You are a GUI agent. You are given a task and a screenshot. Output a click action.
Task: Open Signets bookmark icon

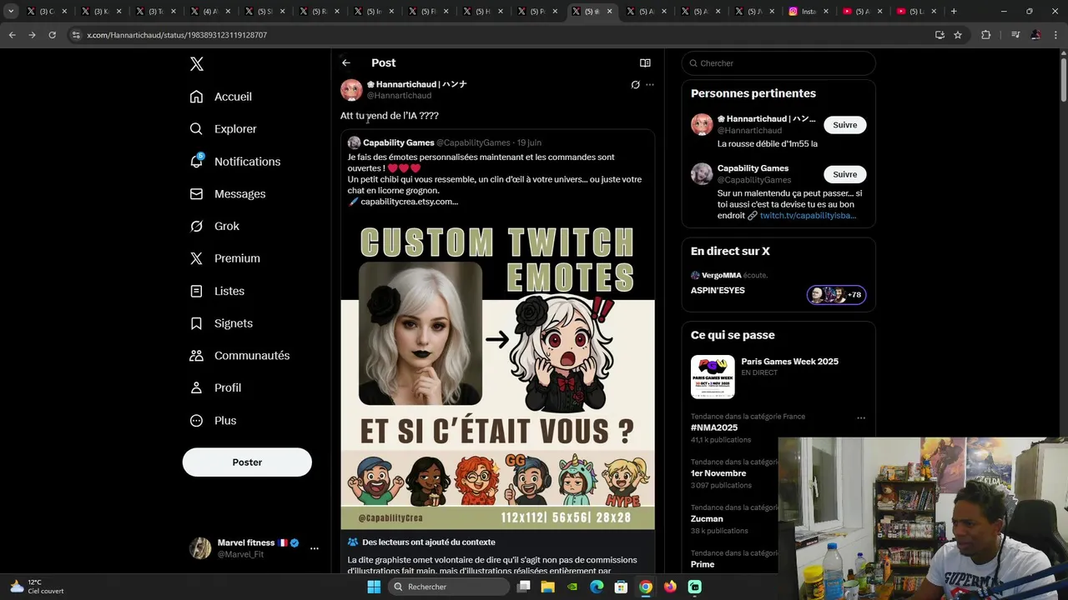point(196,323)
